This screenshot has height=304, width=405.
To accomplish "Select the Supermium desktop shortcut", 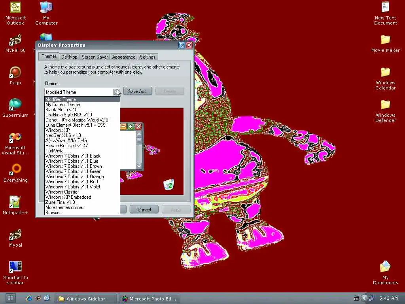I will tap(15, 108).
